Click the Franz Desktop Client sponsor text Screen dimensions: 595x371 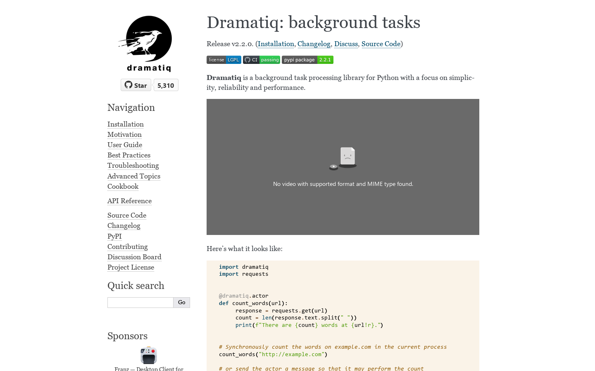pyautogui.click(x=149, y=369)
